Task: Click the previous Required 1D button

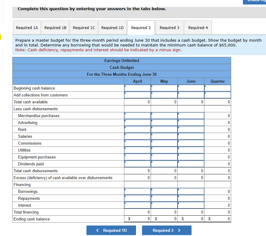Action: pos(111,230)
